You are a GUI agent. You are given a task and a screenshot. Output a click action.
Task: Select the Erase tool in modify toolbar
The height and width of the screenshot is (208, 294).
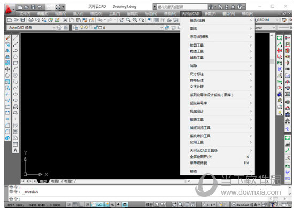tap(7, 38)
